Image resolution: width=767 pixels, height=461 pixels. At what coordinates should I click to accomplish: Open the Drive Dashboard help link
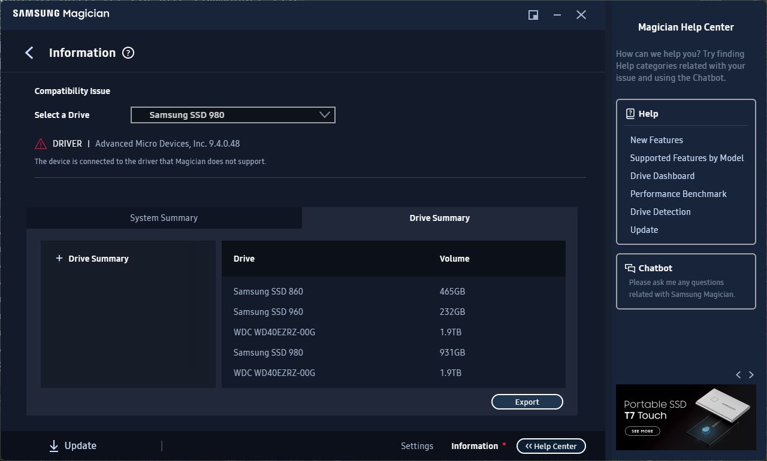tap(663, 176)
